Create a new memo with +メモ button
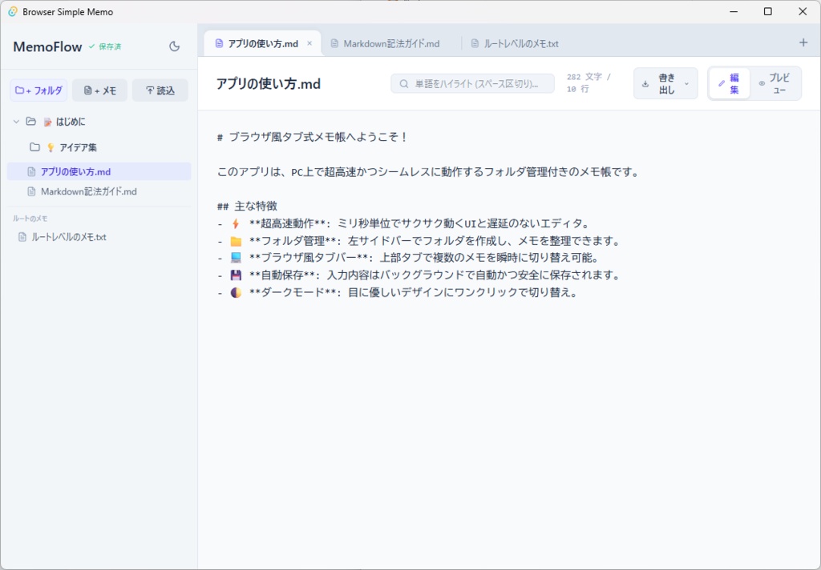821x570 pixels. (100, 90)
